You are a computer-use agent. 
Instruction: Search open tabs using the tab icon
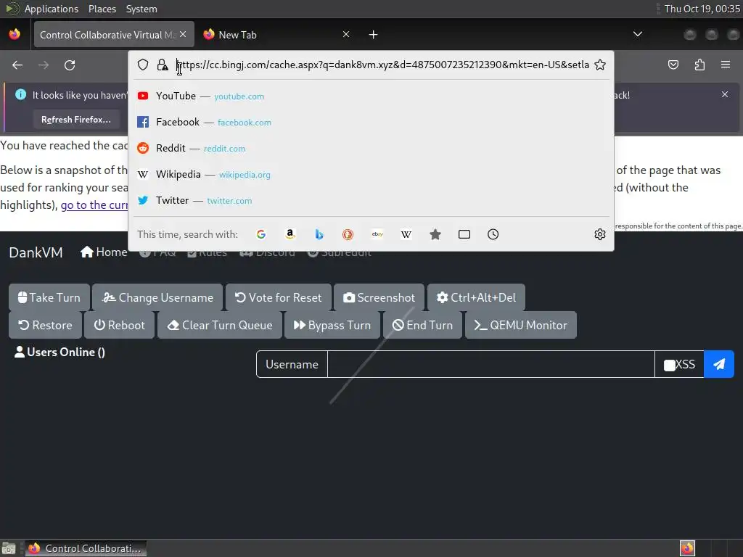pos(464,234)
